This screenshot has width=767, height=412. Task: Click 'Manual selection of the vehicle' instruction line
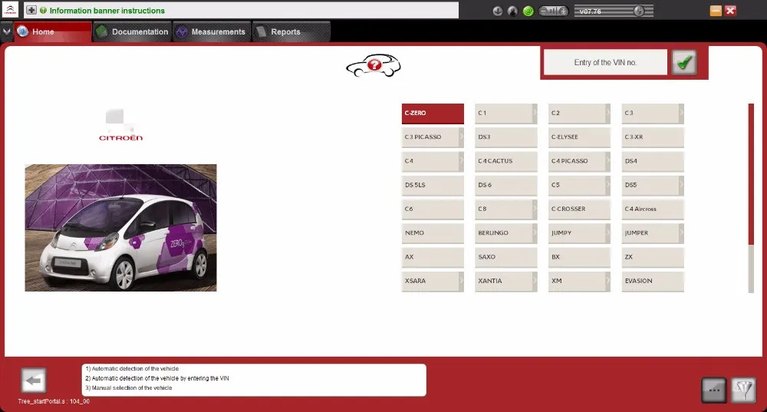tap(129, 387)
